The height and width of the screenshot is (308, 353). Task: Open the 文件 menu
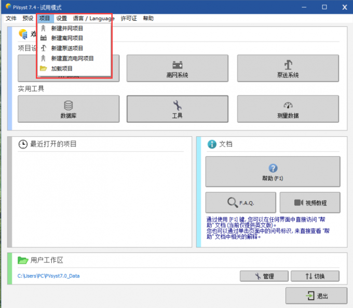(11, 18)
